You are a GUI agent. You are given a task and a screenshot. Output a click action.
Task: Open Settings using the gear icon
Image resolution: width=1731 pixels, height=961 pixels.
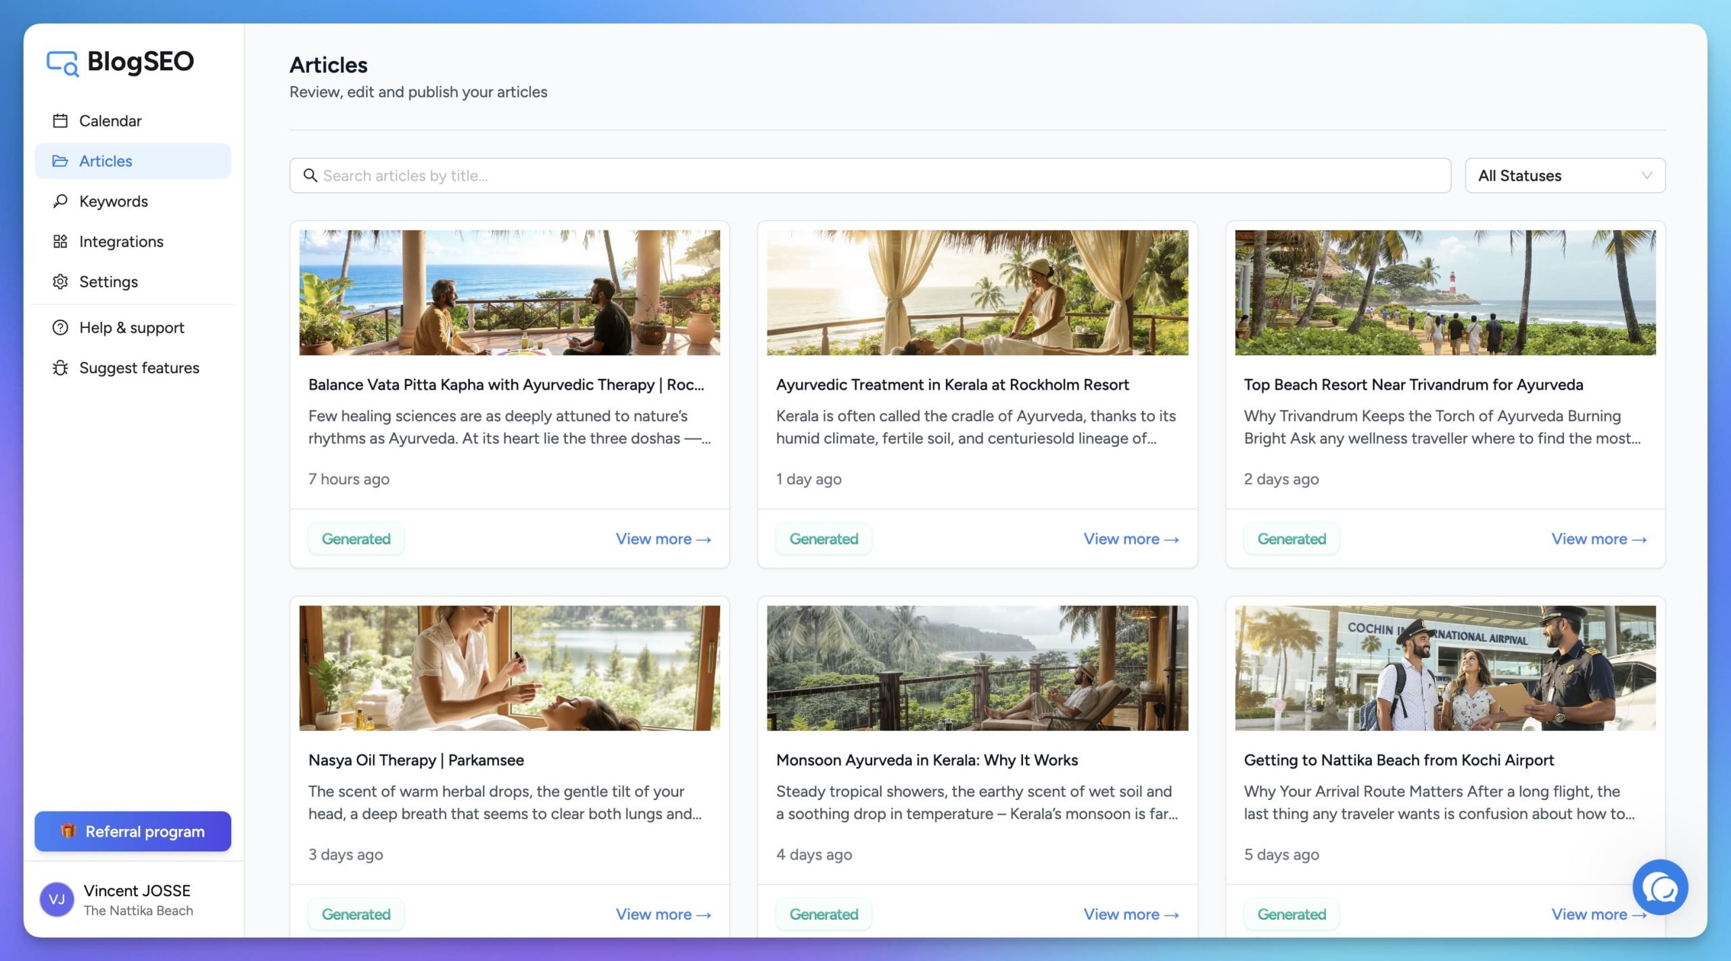point(60,281)
